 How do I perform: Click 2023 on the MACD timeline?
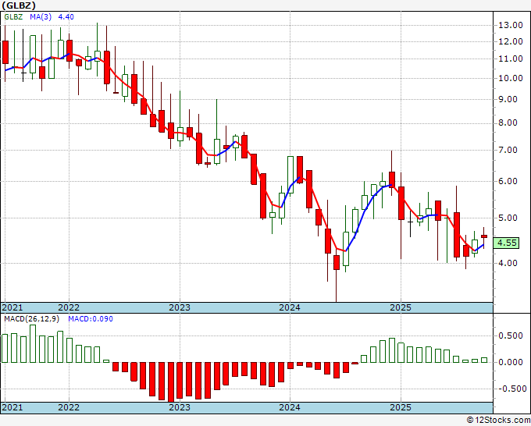[180, 407]
